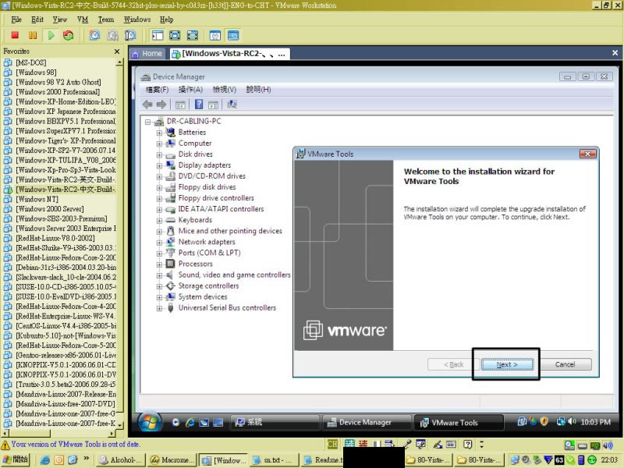Expand the Display adapters node
Viewport: 624px width, 468px height.
point(159,165)
